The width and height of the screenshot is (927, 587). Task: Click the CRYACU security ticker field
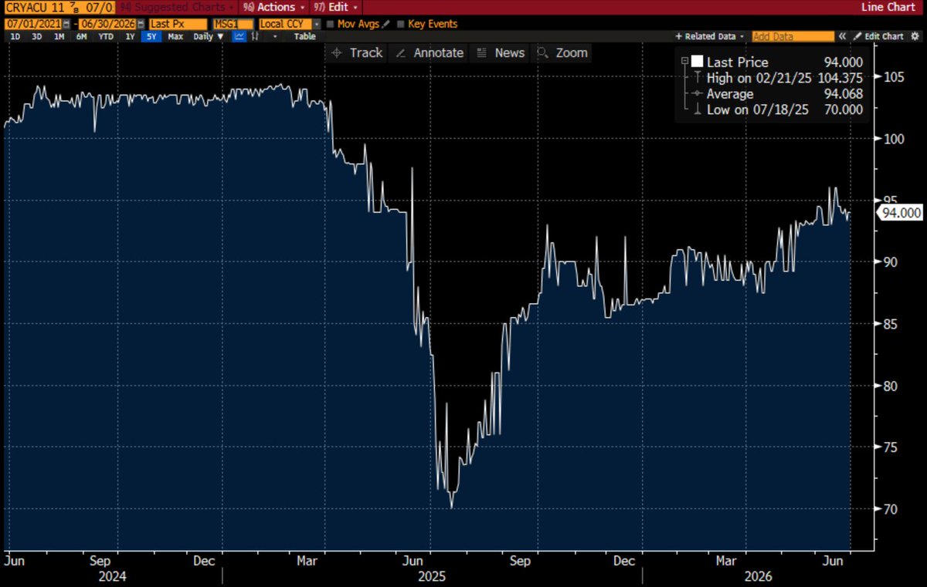60,7
